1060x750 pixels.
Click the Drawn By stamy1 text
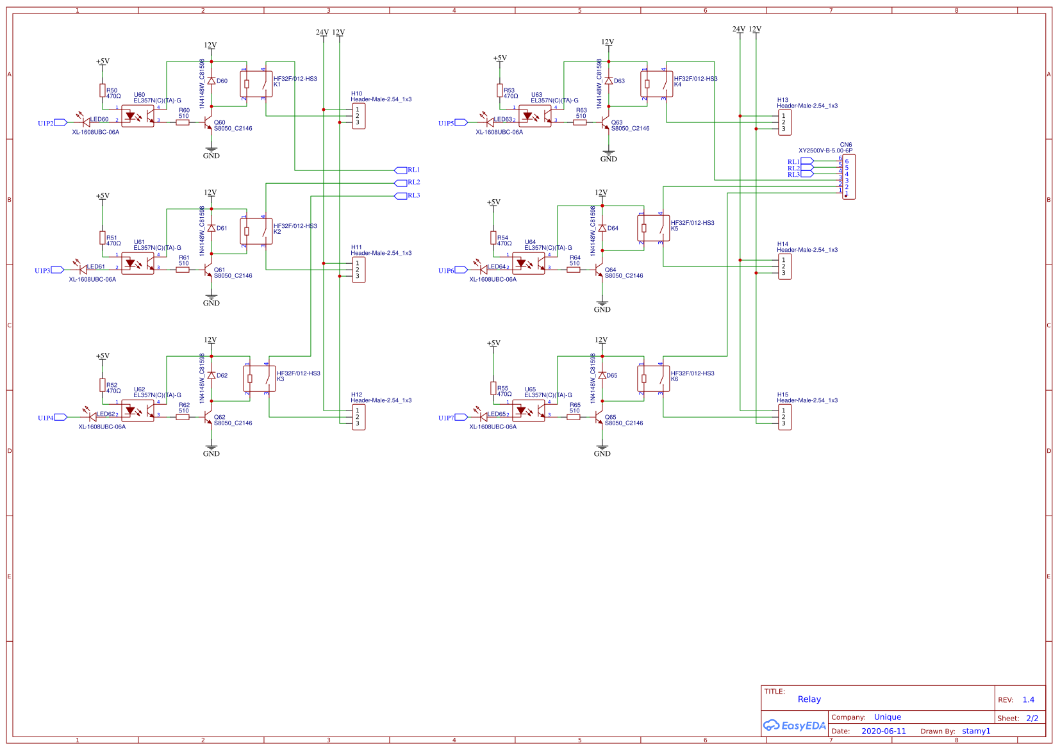975,731
